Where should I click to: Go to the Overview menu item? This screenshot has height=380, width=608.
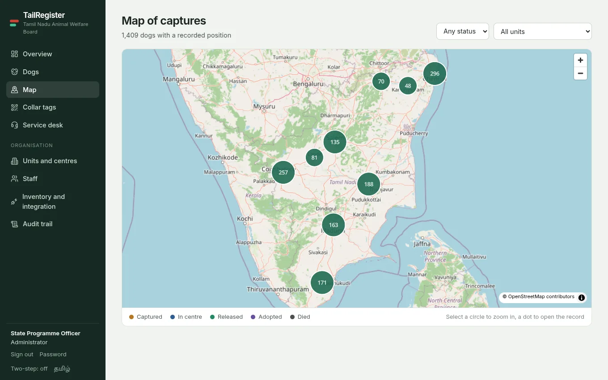(x=53, y=54)
